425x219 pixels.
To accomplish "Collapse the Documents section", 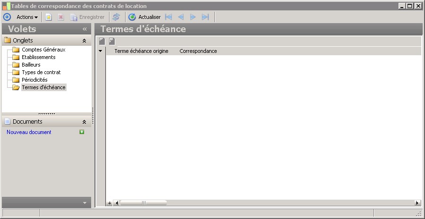I will (85, 122).
